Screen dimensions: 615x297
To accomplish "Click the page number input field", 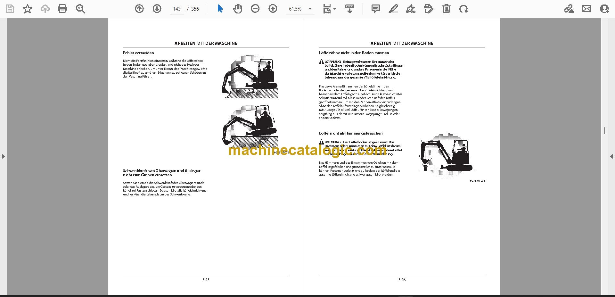I will tap(177, 9).
